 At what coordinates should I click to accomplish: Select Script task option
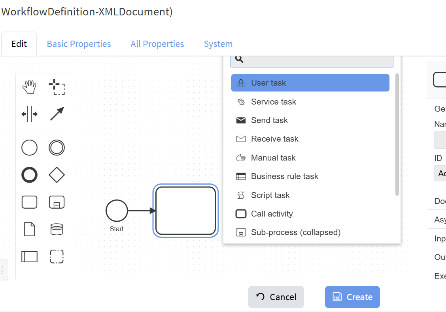(270, 195)
